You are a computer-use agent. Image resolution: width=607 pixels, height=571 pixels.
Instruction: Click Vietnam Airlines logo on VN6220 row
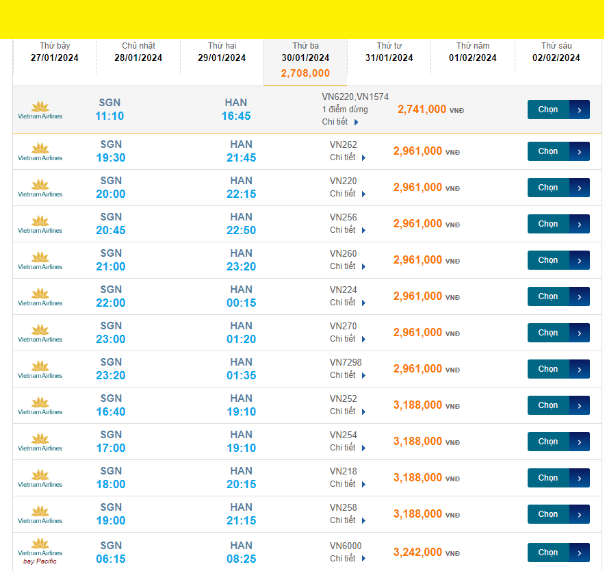(40, 110)
